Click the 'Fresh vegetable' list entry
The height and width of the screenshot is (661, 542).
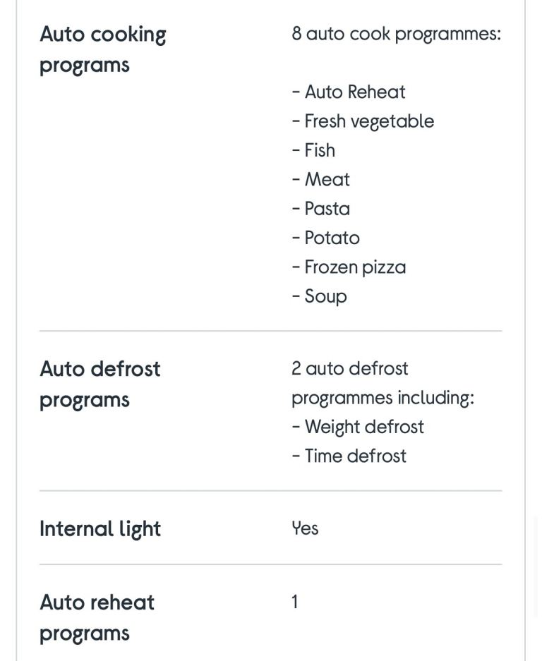coord(363,121)
